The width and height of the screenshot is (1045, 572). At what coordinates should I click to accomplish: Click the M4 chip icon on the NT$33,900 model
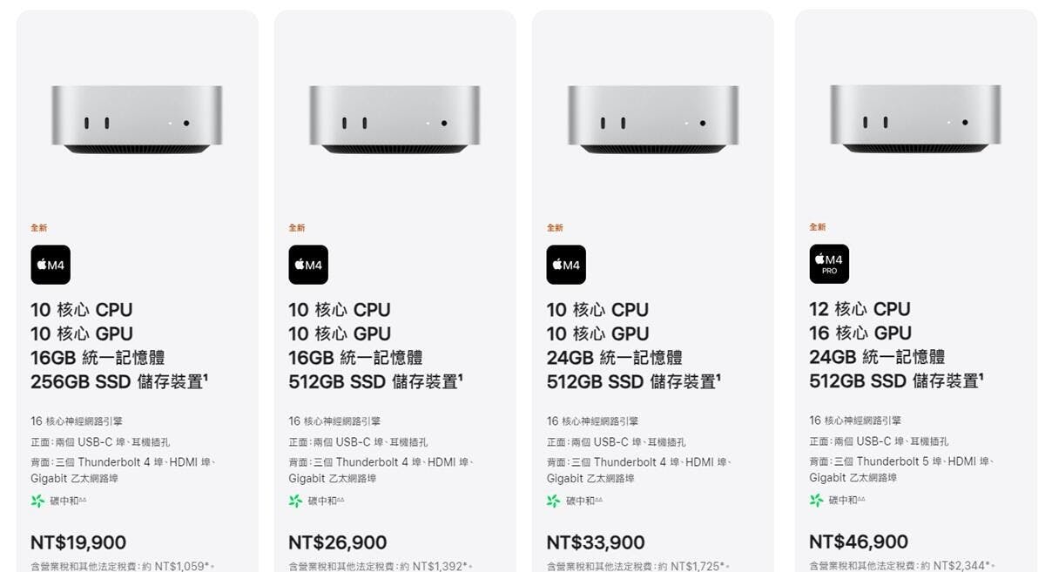point(566,265)
